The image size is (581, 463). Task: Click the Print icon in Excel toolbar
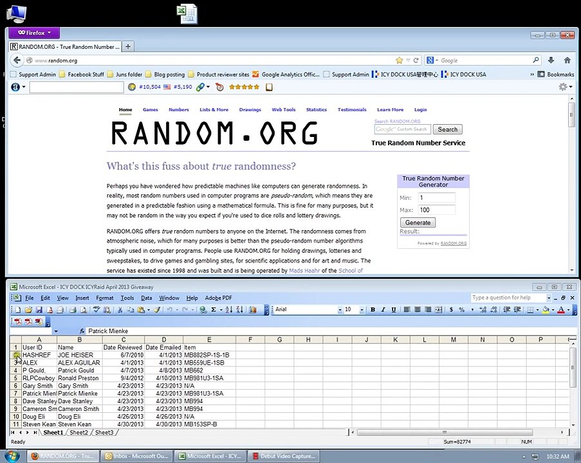pyautogui.click(x=72, y=310)
